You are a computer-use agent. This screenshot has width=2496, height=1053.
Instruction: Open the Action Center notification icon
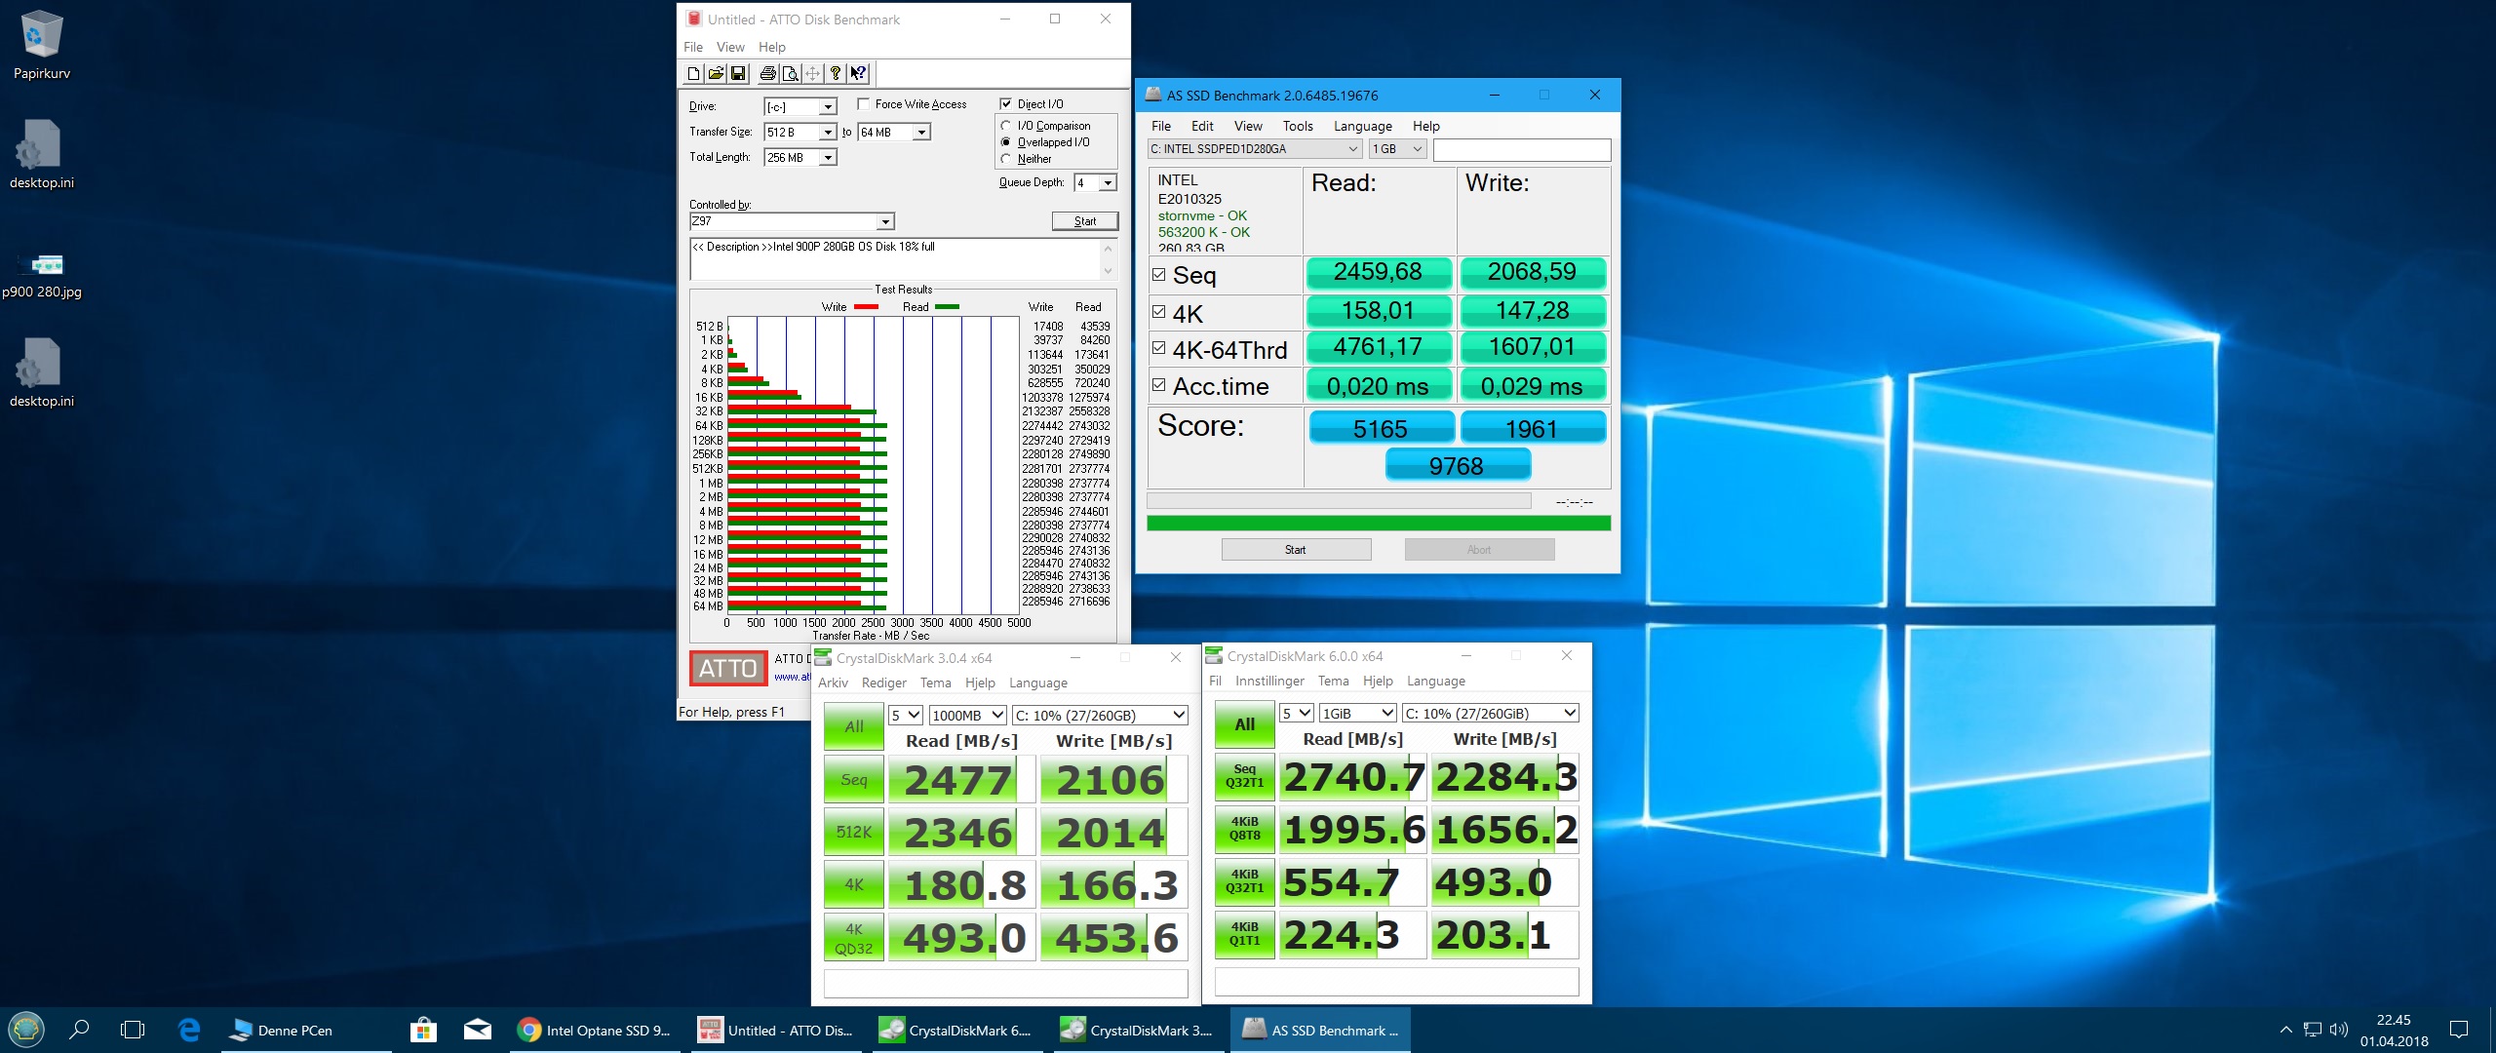2459,1030
